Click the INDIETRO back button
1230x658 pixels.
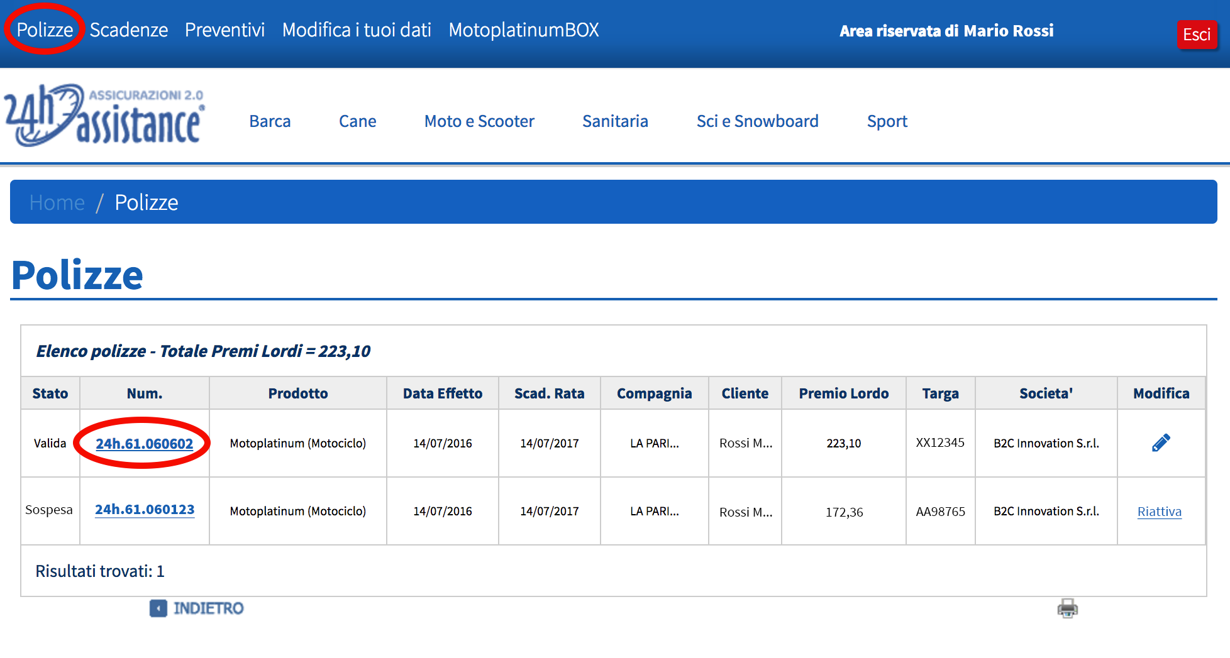(196, 608)
